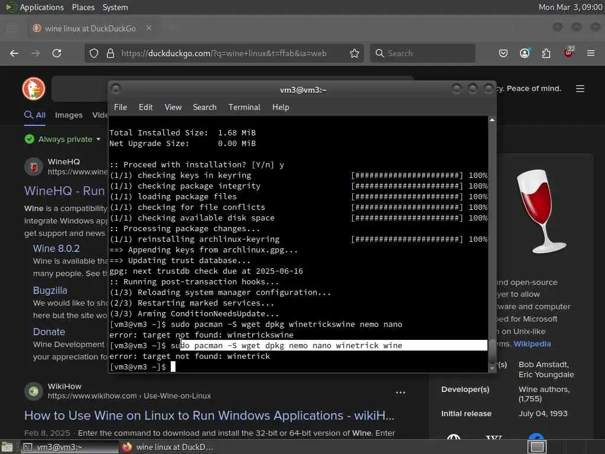Bookmark this page with the star
Screen dimensions: 605x454
pos(354,53)
